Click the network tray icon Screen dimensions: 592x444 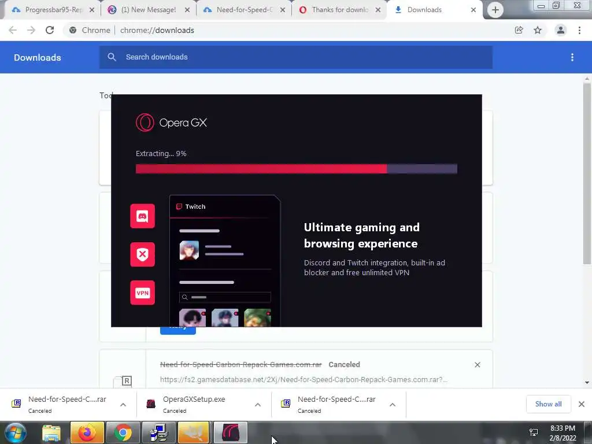pyautogui.click(x=534, y=432)
